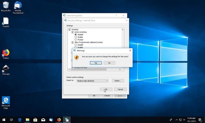The image size is (205, 123).
Task: Click the horizontal scrollbar thumb in settings
Action: (89, 69)
